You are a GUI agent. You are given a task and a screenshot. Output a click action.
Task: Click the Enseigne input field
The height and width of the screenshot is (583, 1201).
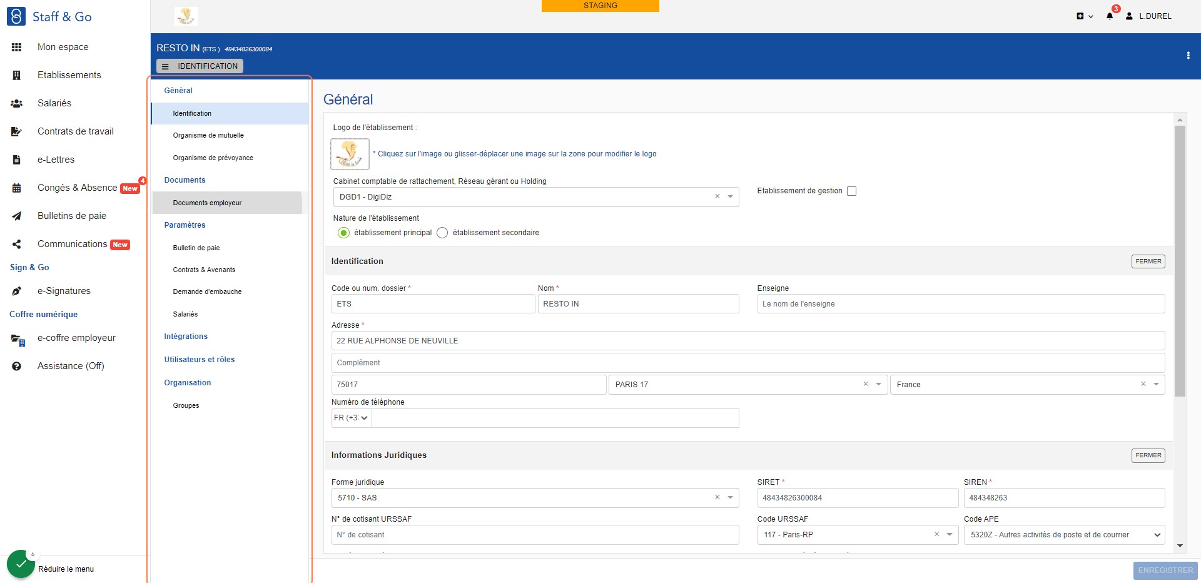click(961, 304)
